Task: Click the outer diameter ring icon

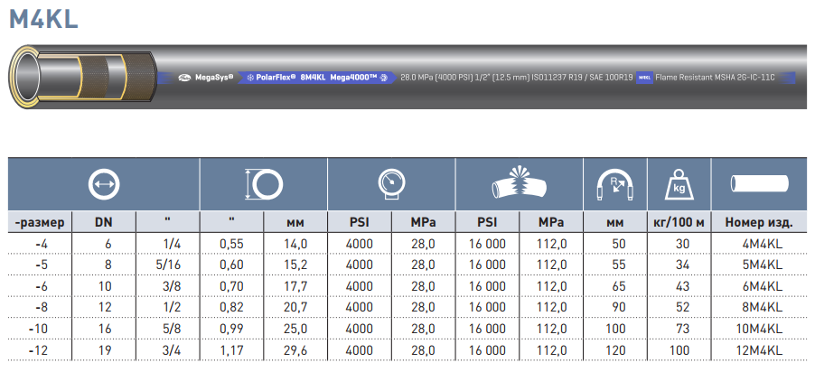Action: coord(264,186)
